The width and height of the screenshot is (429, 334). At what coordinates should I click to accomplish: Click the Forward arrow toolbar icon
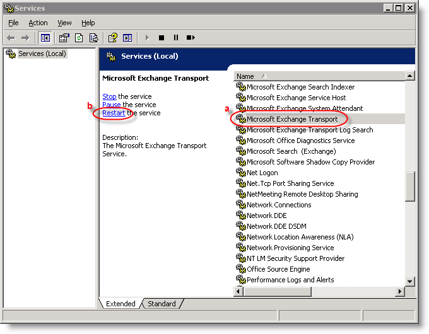25,38
